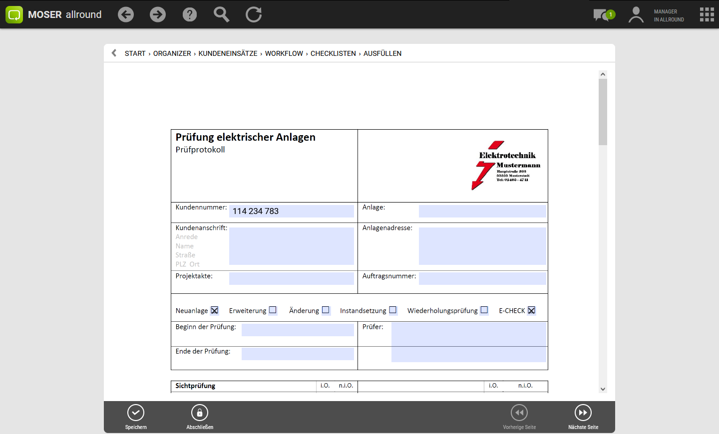Open search with magnifying glass icon
719x434 pixels.
click(221, 14)
